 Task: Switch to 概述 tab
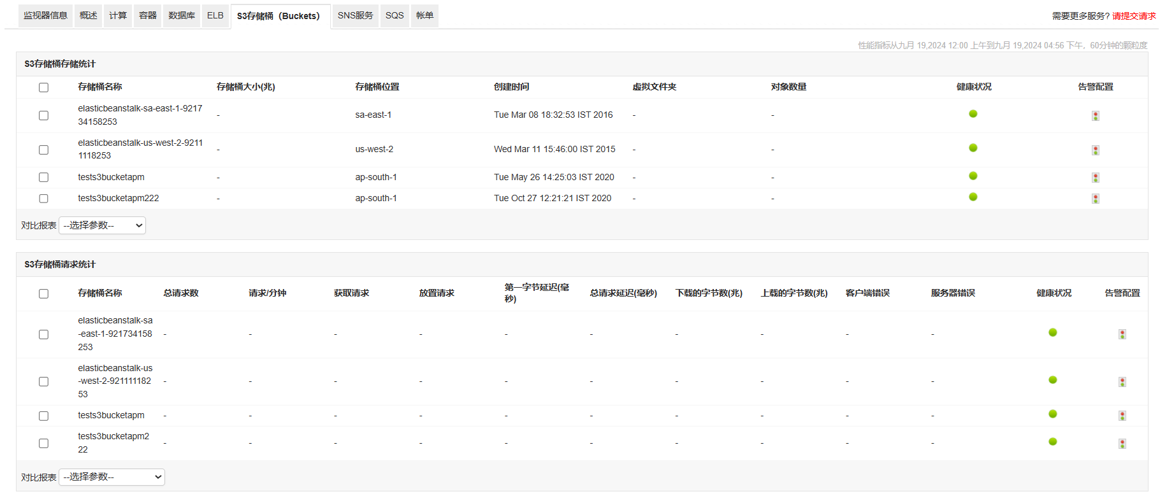[89, 15]
